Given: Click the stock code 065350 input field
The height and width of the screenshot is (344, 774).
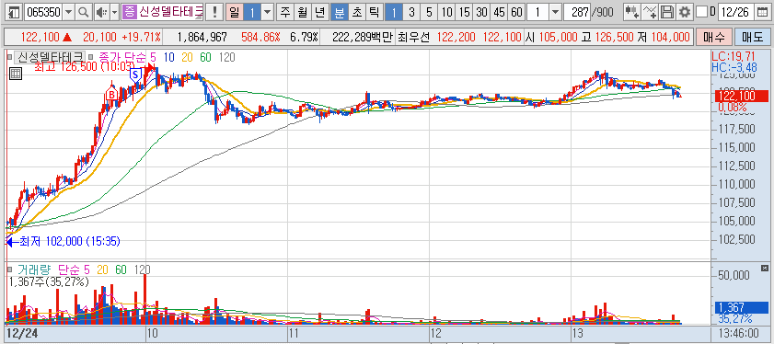Looking at the screenshot, I should 43,12.
